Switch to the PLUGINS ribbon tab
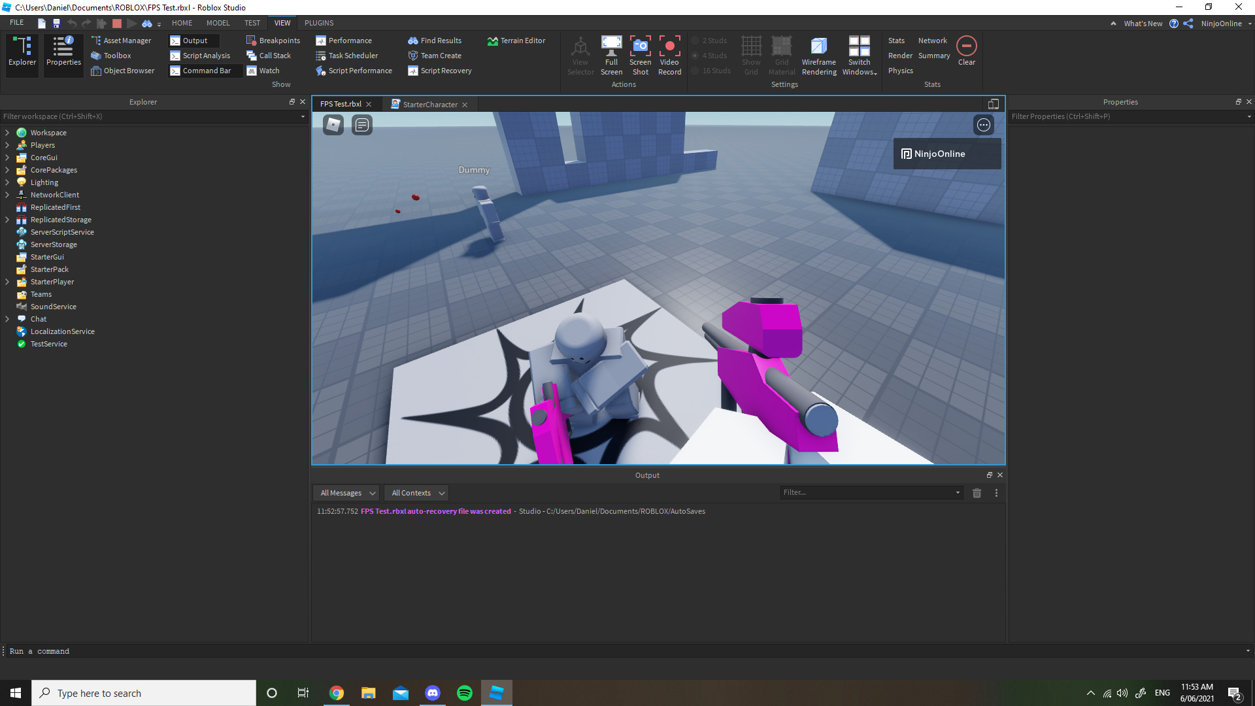 tap(319, 23)
